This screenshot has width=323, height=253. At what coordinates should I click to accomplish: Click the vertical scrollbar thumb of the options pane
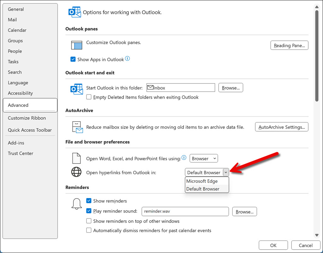317,56
